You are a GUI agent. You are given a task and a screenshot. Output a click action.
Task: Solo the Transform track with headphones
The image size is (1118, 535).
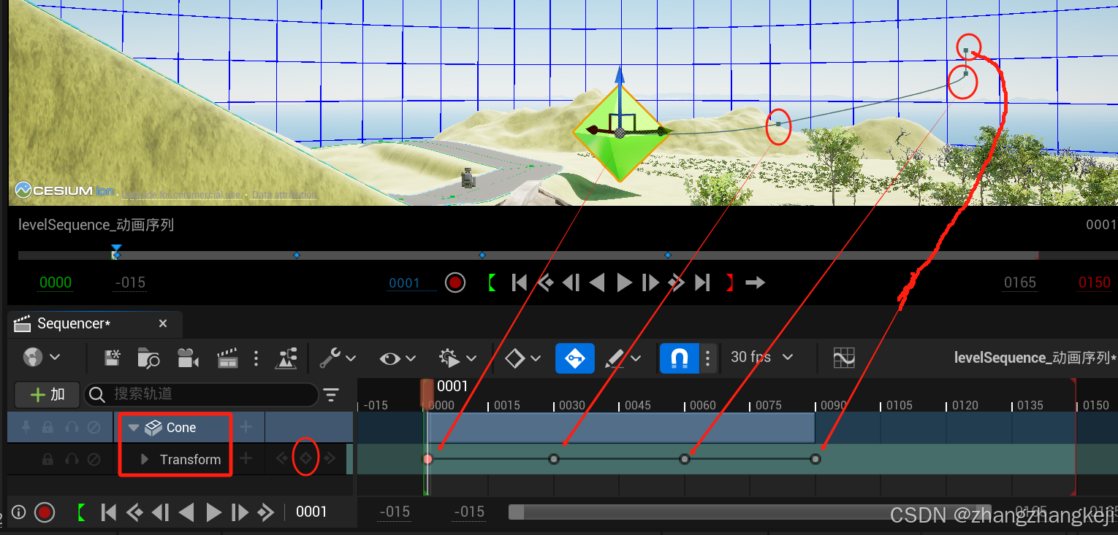click(72, 460)
